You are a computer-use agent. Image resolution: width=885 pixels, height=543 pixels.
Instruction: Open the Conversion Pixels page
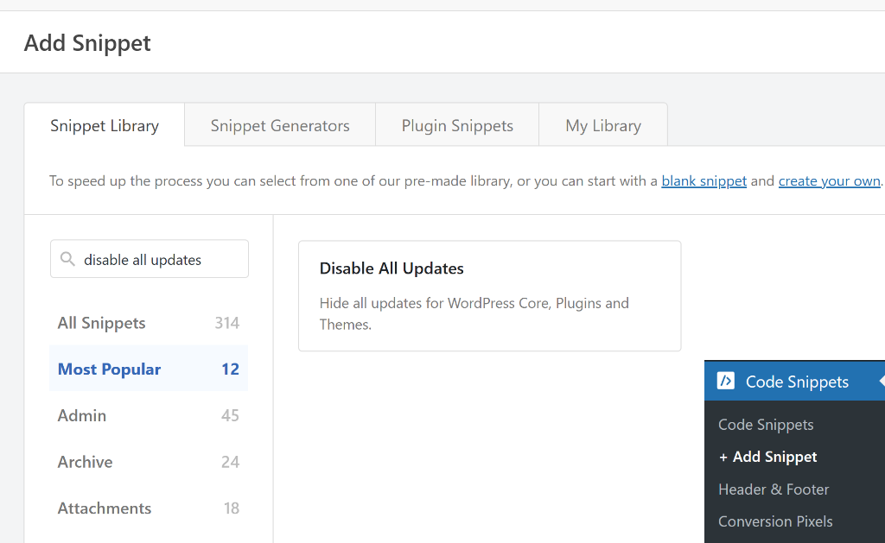point(775,521)
